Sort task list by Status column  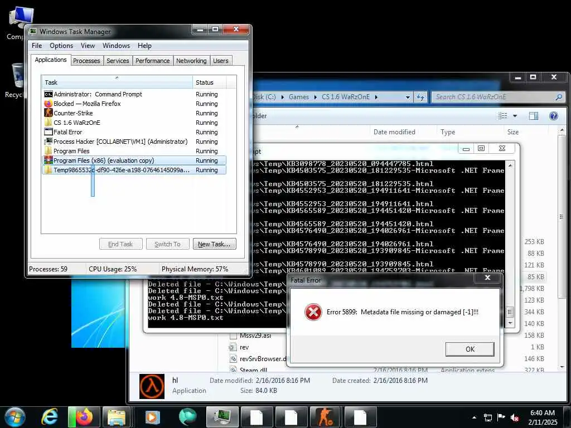[x=210, y=82]
